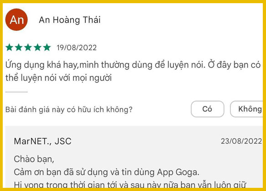Click the second line of review text
Image resolution: width=266 pixels, height=191 pixels.
[58, 78]
